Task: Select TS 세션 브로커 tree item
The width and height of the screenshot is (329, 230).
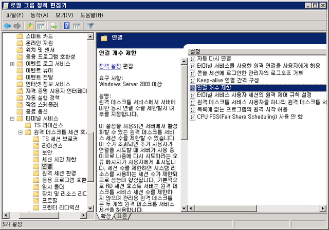Action: (60, 139)
